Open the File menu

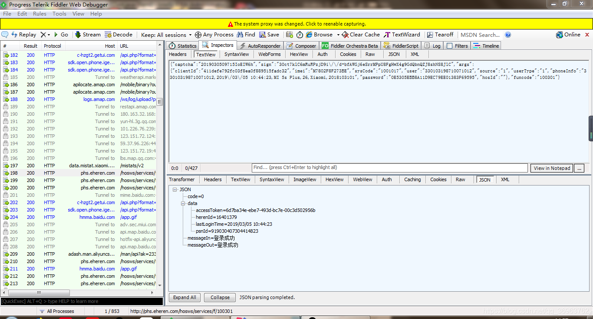coord(7,14)
